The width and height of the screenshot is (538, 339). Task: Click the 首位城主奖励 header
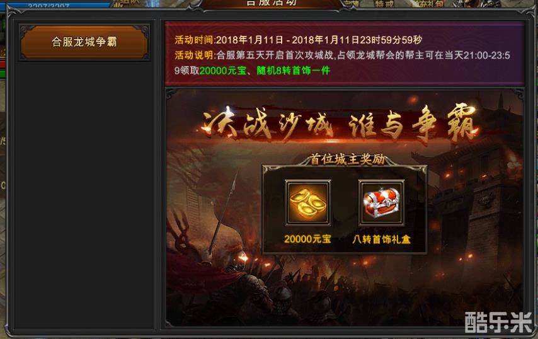tap(346, 159)
